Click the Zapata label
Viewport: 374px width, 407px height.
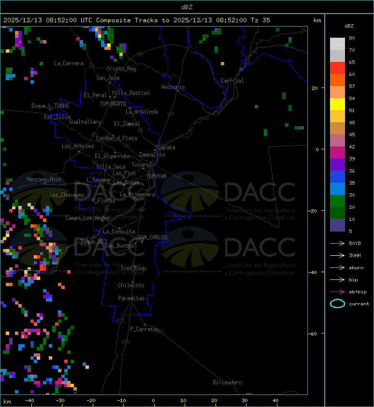pyautogui.click(x=167, y=148)
